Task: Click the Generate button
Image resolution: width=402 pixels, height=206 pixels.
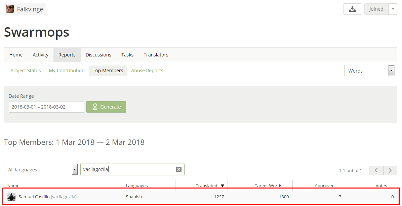Action: click(x=106, y=107)
